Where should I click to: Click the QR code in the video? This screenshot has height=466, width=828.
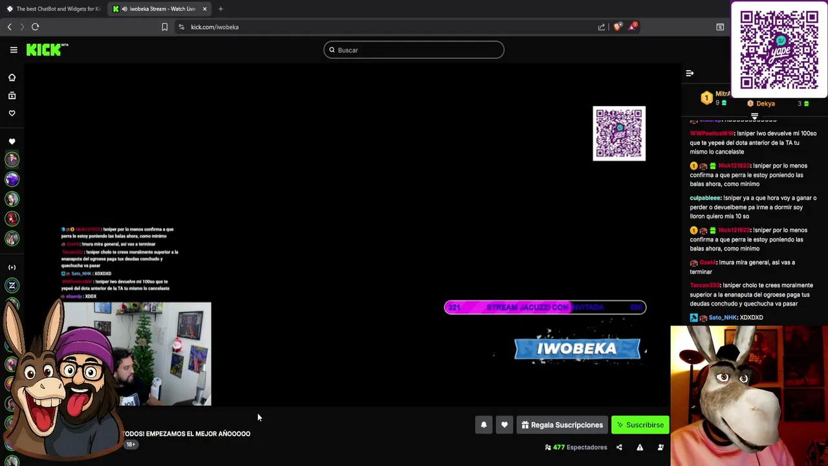pos(619,133)
